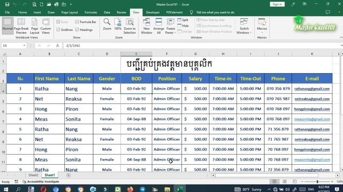Switch to Sheet2 tab
Viewport: 343px width, 192px height.
point(33,175)
